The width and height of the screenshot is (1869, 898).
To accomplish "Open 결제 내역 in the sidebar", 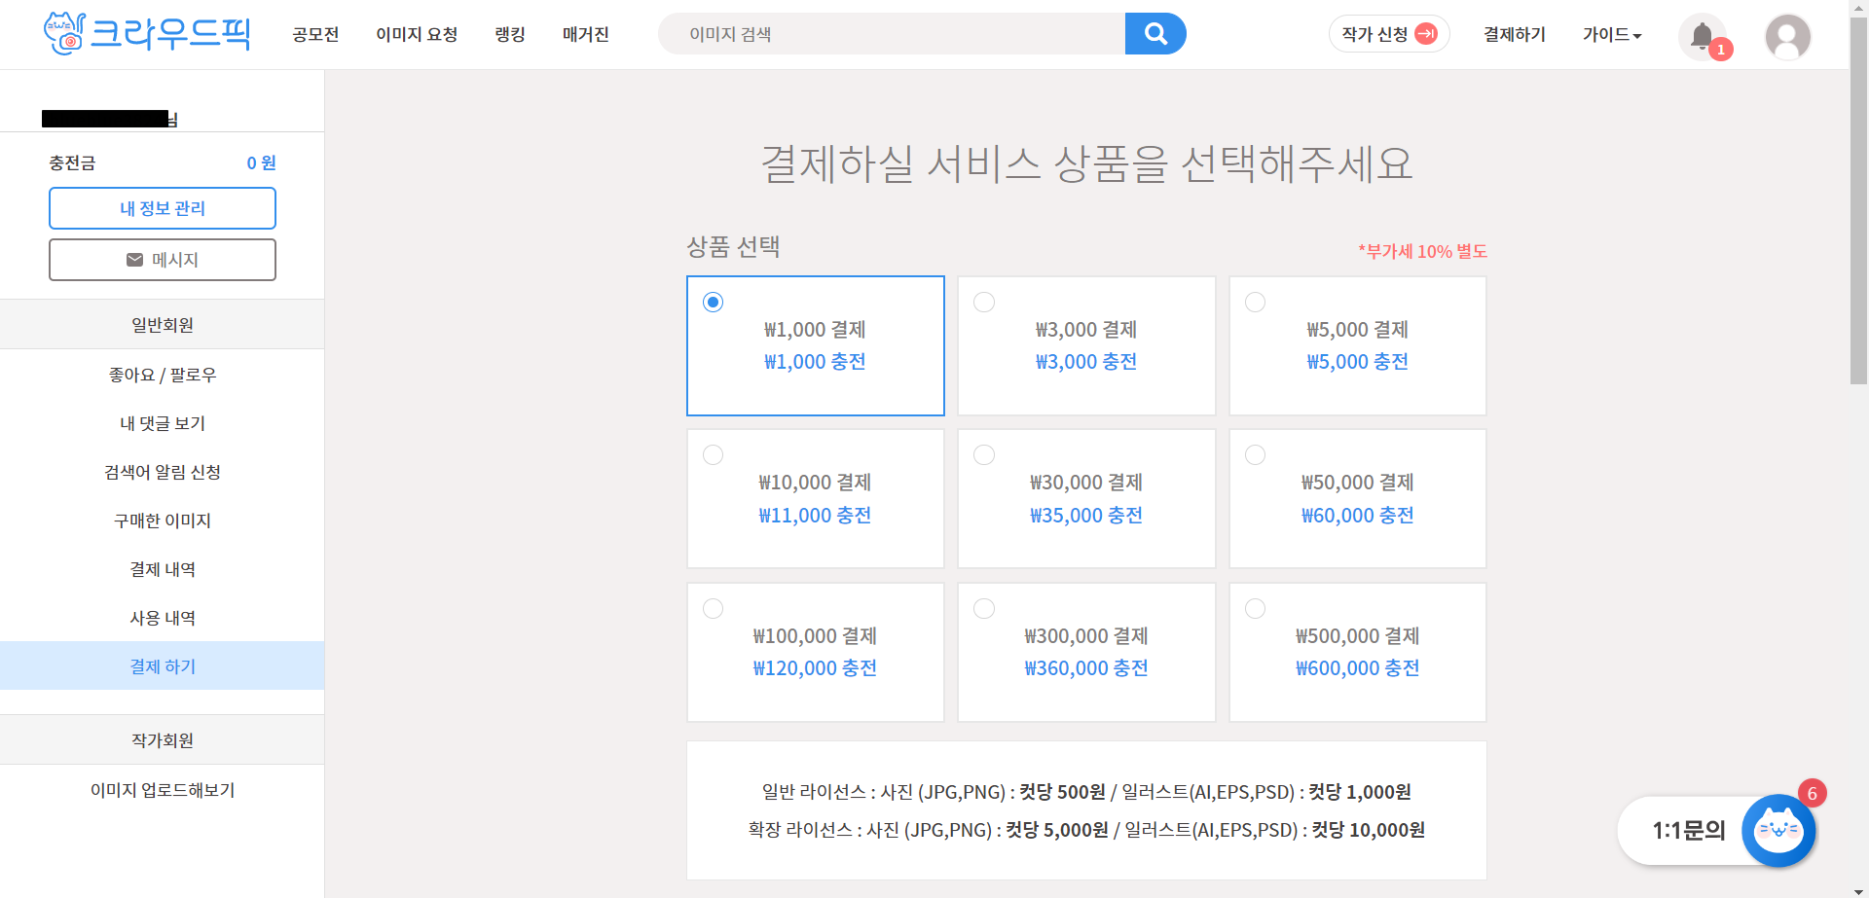I will pos(162,568).
